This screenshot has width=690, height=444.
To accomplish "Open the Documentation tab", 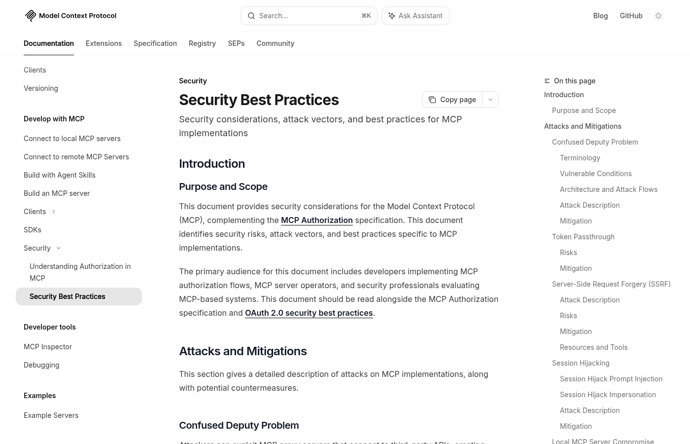I will (49, 43).
